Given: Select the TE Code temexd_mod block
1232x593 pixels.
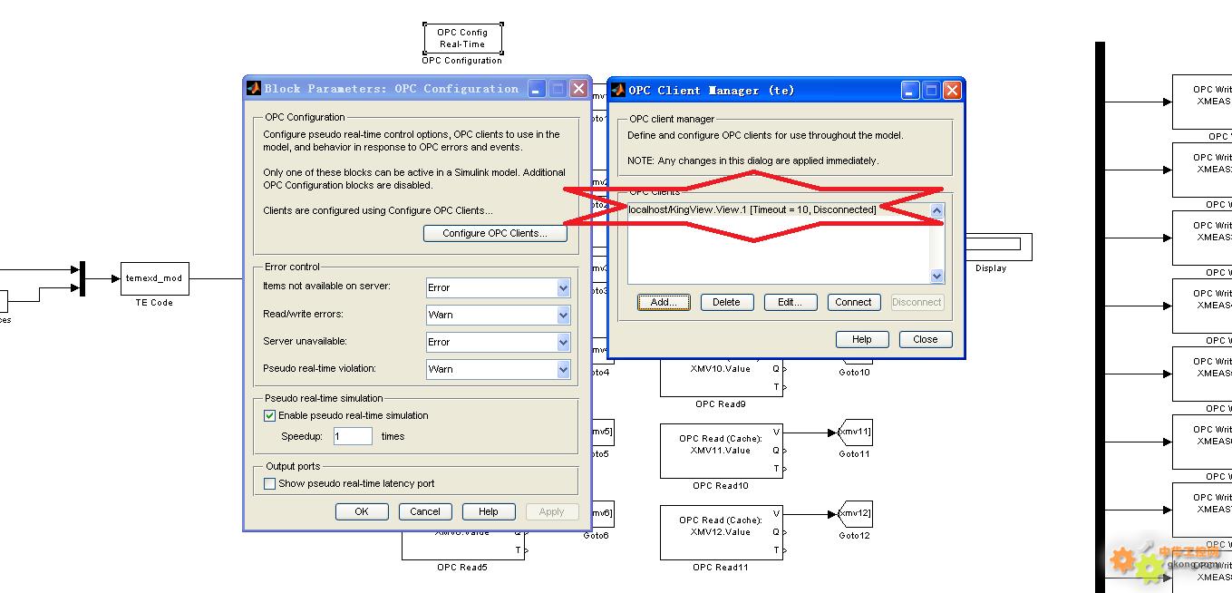Looking at the screenshot, I should [154, 278].
